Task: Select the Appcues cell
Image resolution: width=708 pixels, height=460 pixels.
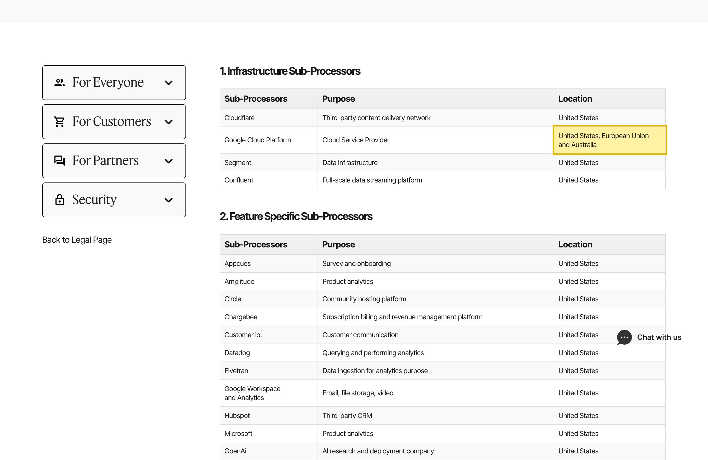Action: point(269,264)
